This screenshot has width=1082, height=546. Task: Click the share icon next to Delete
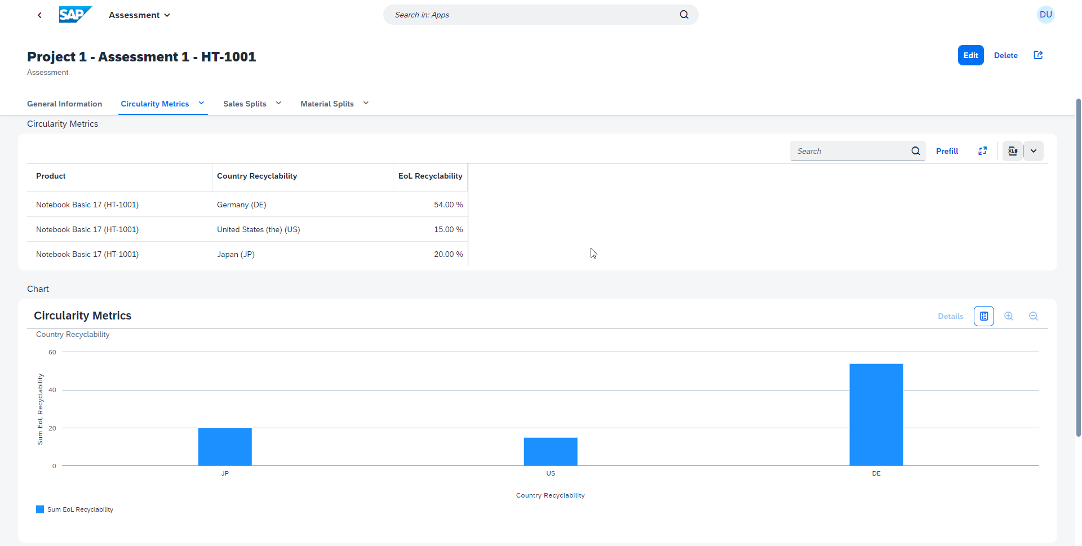[x=1038, y=55]
